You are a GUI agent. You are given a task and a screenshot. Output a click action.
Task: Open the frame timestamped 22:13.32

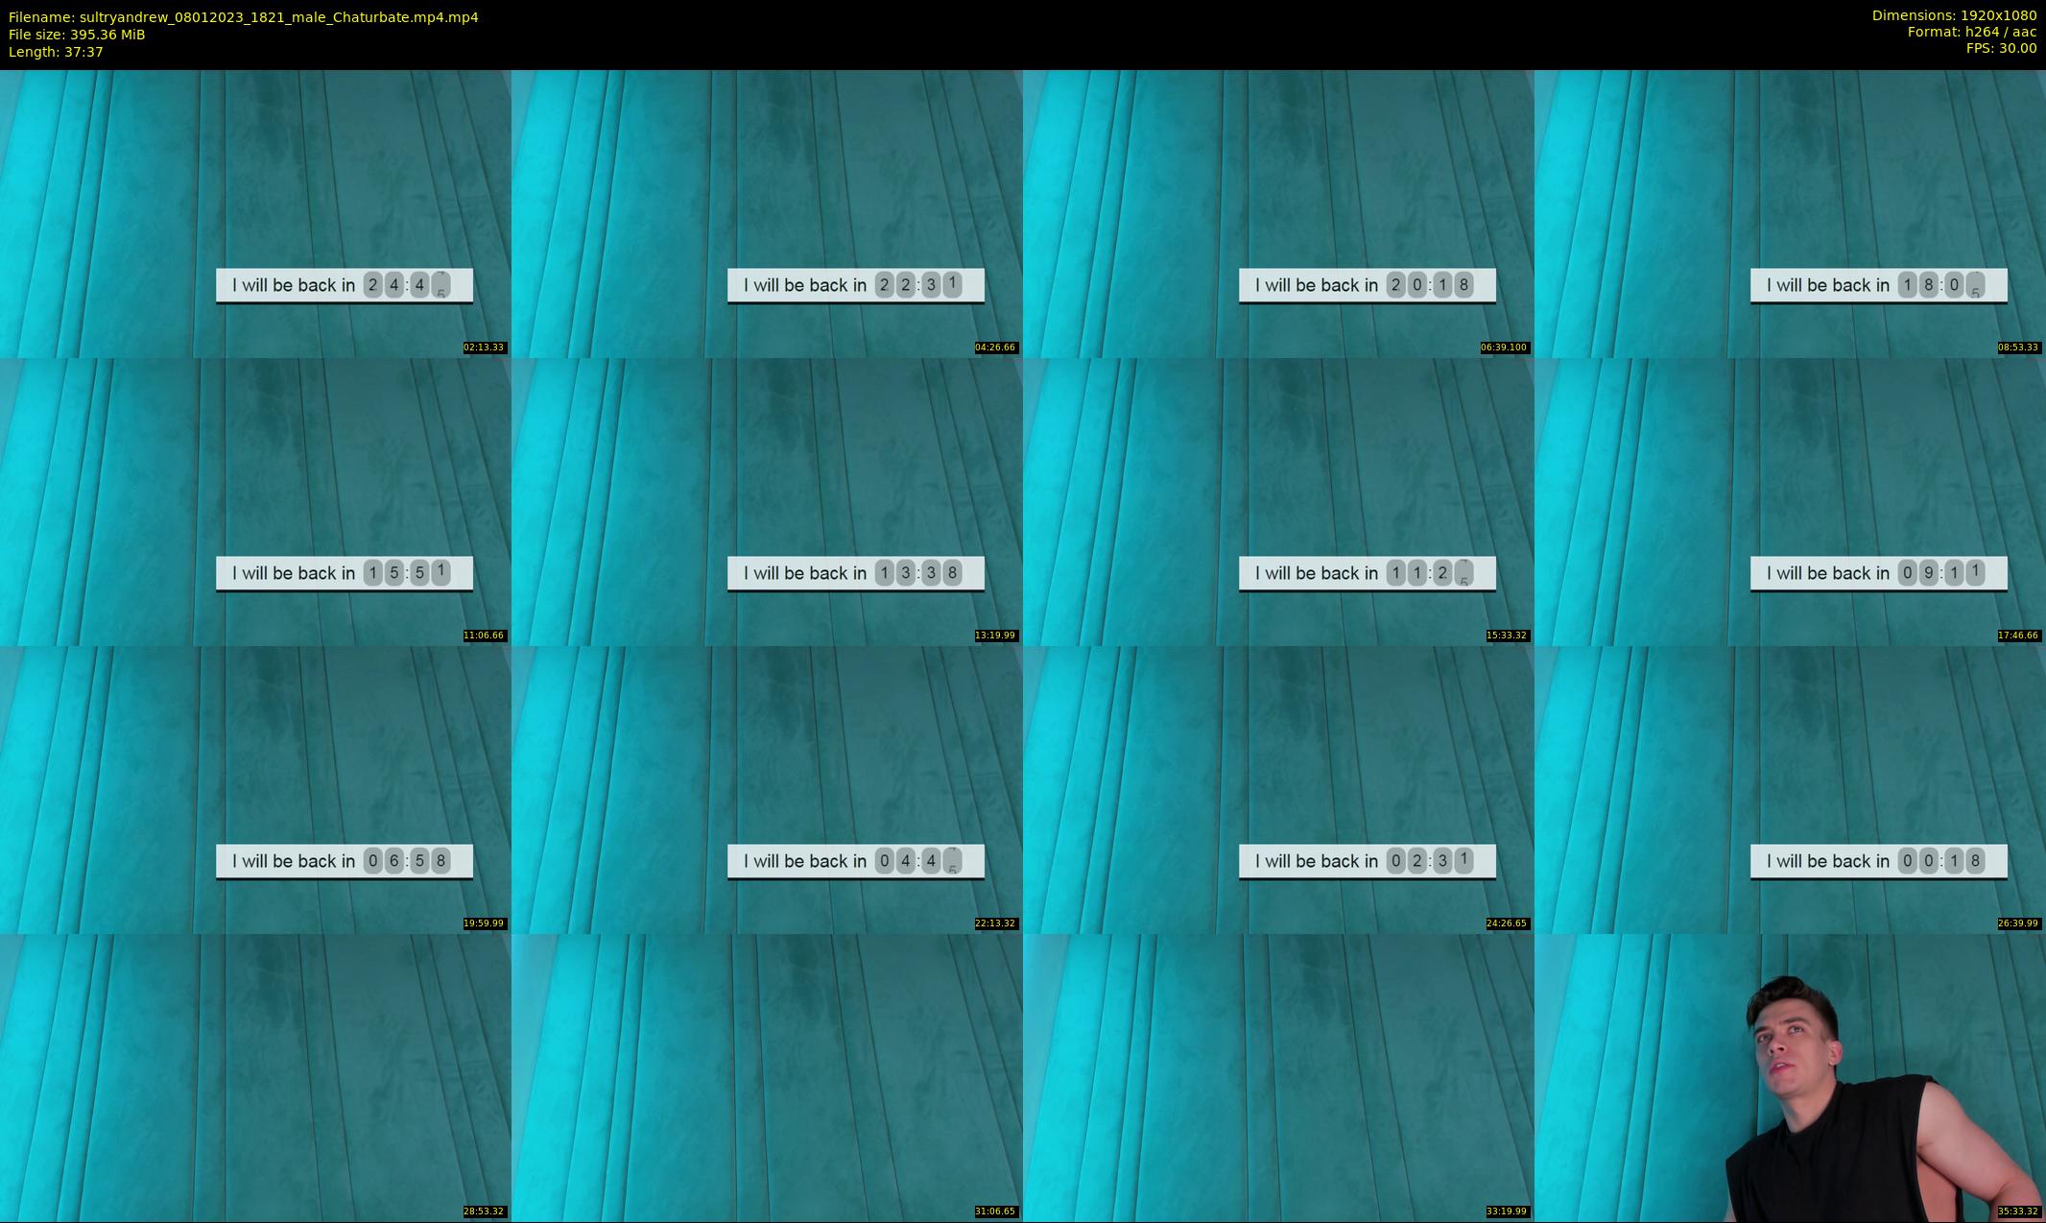[x=767, y=789]
